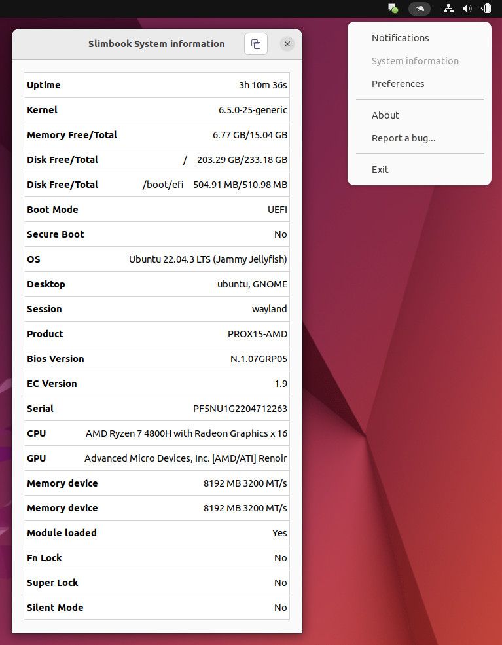Image resolution: width=502 pixels, height=645 pixels.
Task: Select the Serial number value
Action: click(240, 409)
